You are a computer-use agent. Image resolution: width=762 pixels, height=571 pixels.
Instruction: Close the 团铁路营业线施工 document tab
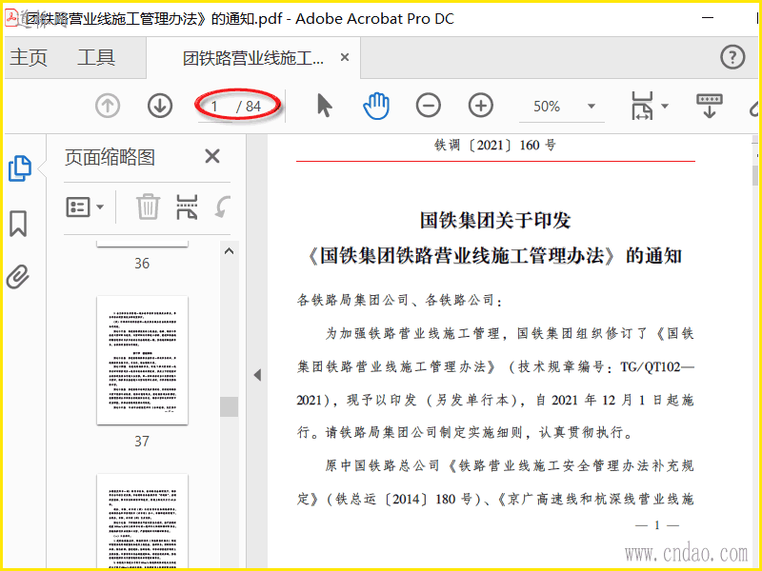(345, 57)
